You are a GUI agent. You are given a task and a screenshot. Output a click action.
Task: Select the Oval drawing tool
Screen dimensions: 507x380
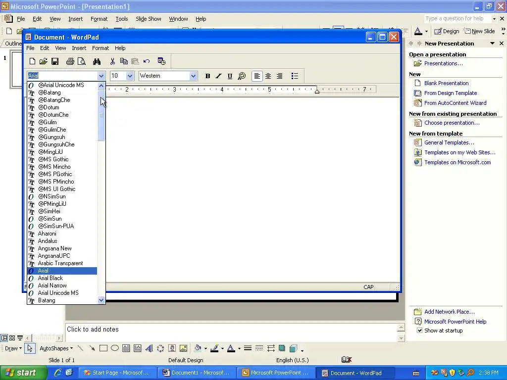coord(115,348)
